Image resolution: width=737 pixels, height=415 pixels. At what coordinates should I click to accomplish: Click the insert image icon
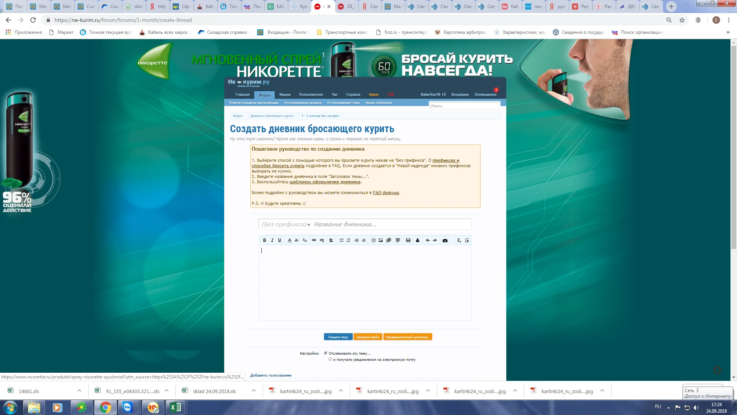click(381, 240)
